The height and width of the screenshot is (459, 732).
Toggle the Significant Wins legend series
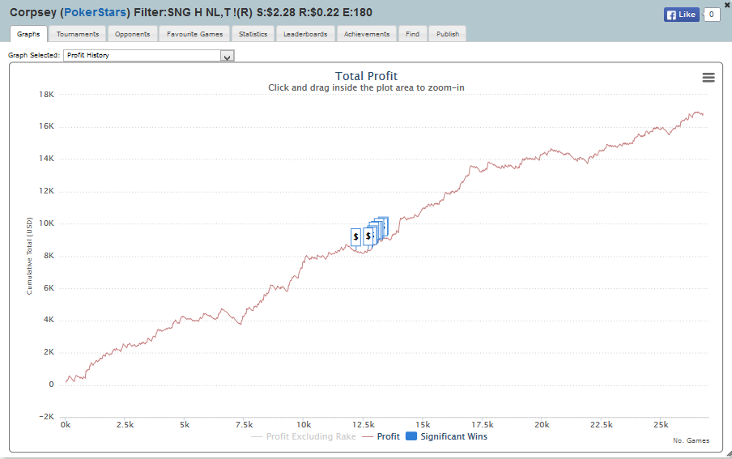click(x=446, y=436)
